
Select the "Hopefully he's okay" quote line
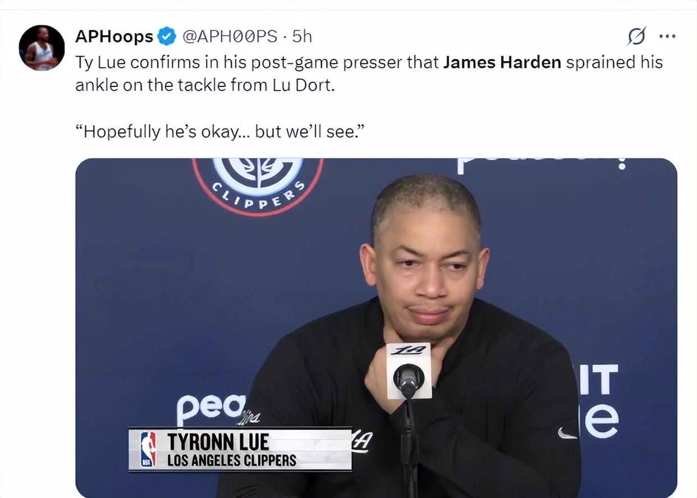pyautogui.click(x=221, y=131)
